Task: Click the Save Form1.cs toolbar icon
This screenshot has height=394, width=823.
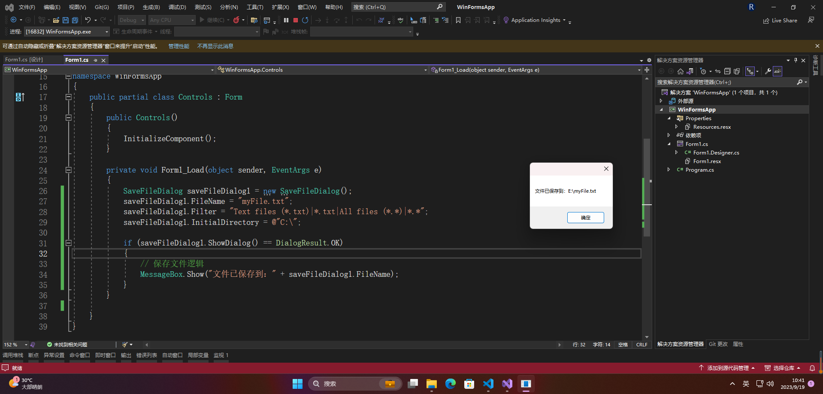Action: 66,20
